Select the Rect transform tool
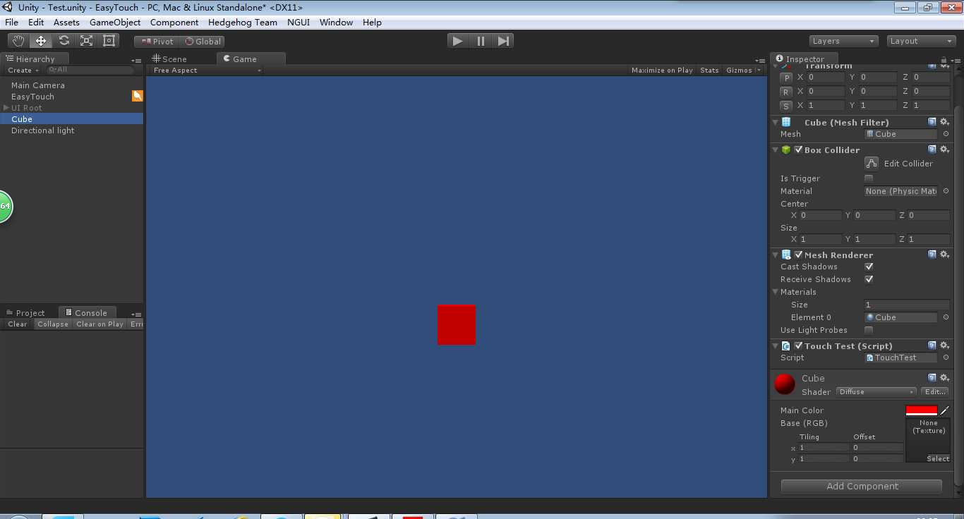Screen dimensions: 964x519 pos(109,41)
